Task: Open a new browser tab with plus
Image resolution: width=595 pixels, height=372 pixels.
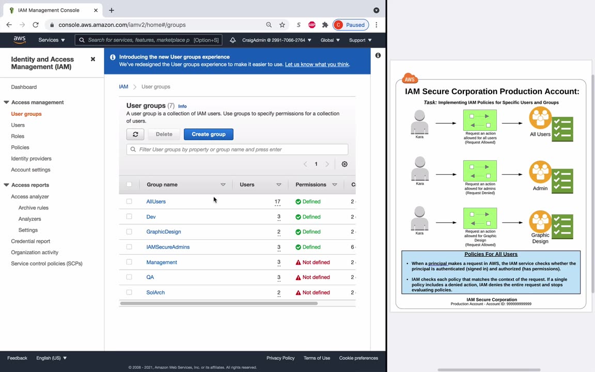Action: 111,10
